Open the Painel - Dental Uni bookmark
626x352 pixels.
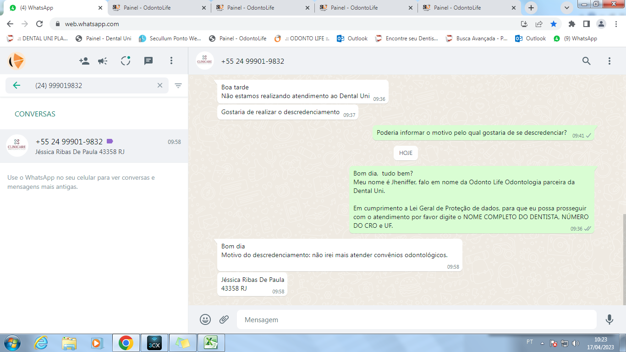(x=103, y=38)
